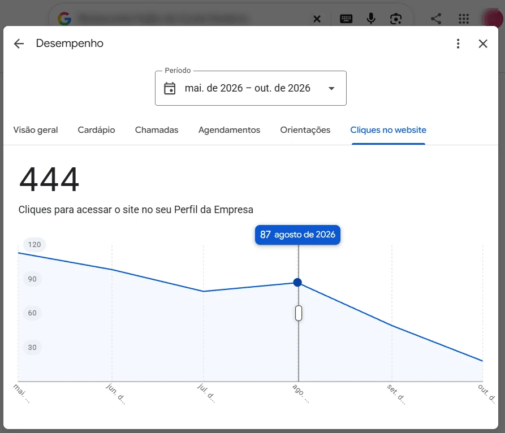The width and height of the screenshot is (505, 433).
Task: Close the Desempenho panel
Action: coord(483,44)
